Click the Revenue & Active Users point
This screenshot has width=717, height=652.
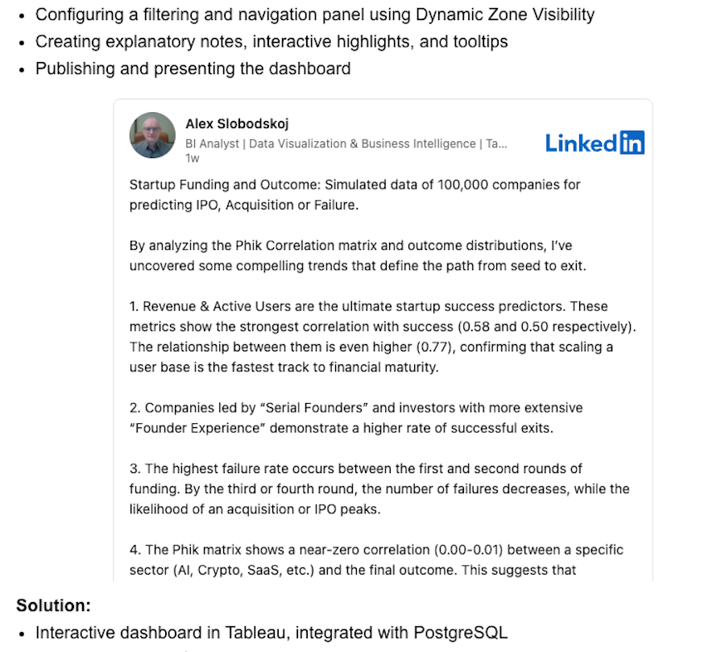368,306
